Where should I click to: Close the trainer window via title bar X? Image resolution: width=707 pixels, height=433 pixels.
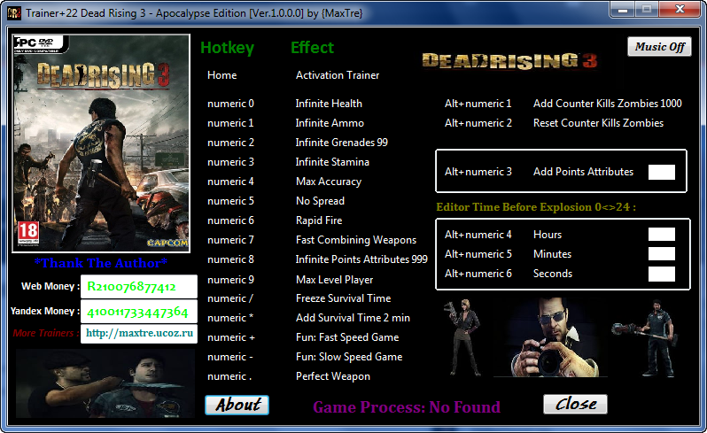click(680, 9)
